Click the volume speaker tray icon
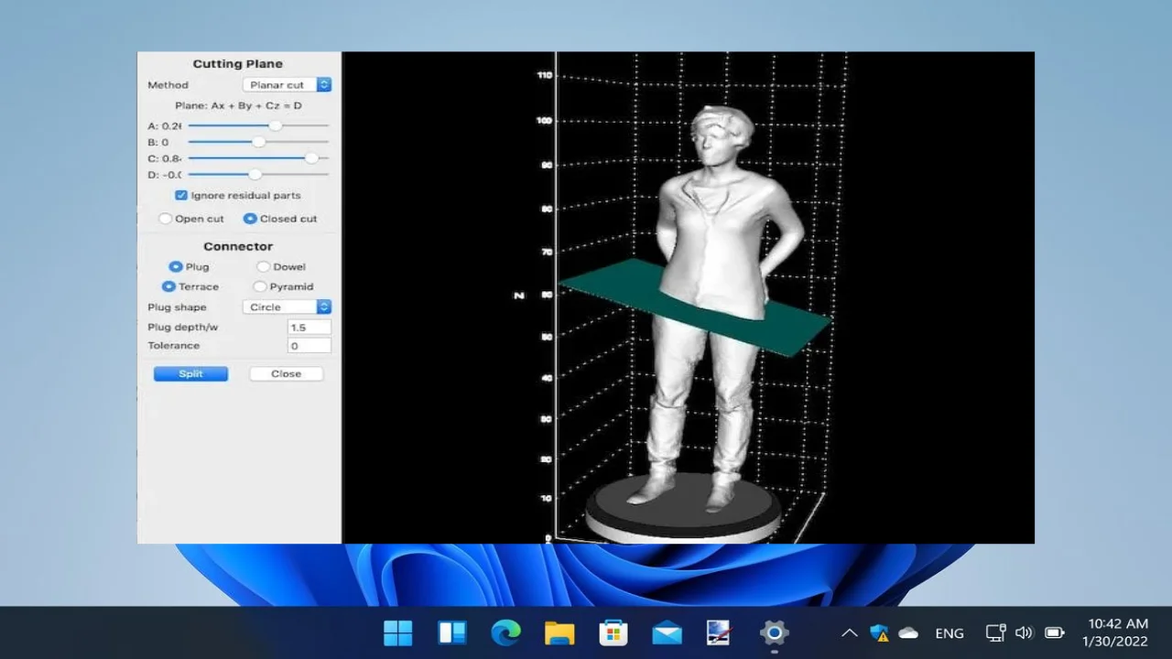The height and width of the screenshot is (659, 1172). click(x=1024, y=632)
